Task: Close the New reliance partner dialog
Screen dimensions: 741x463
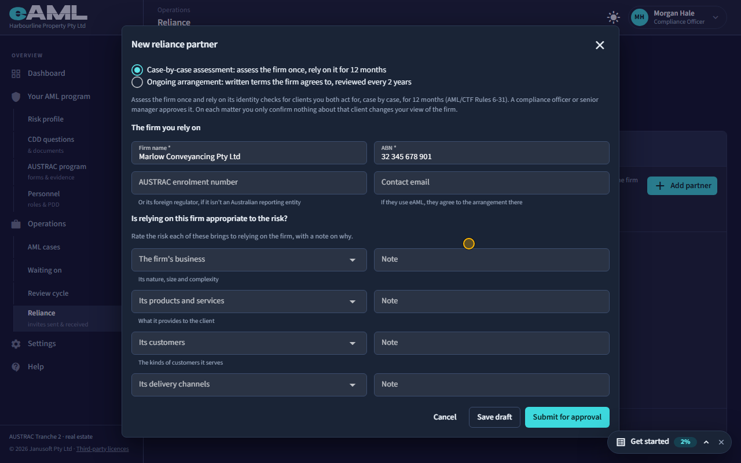Action: pyautogui.click(x=600, y=45)
